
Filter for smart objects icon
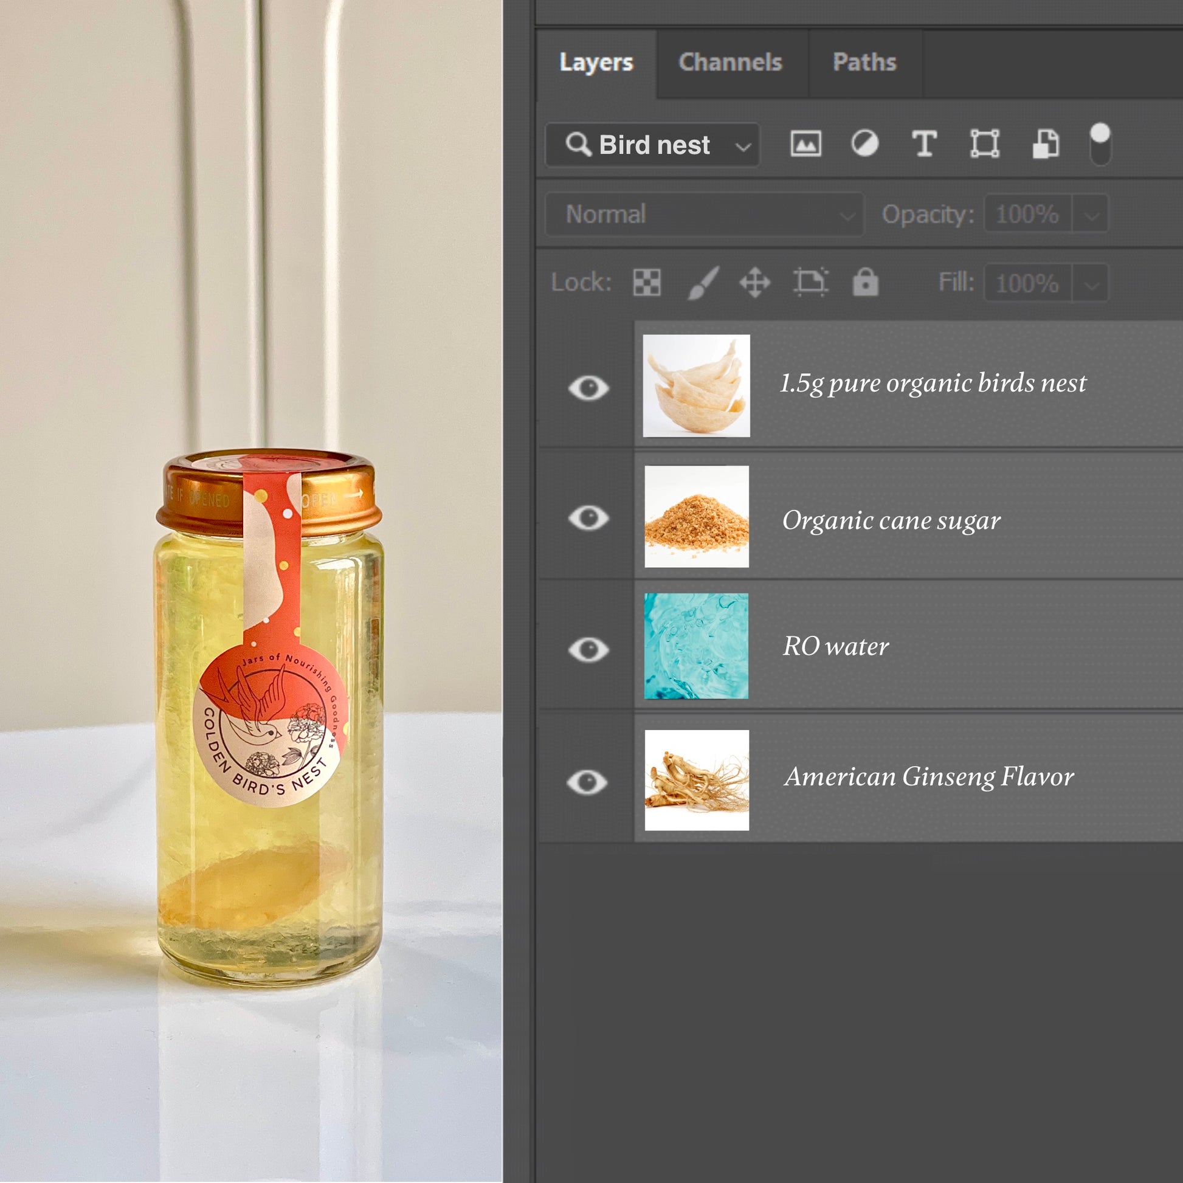click(x=1046, y=144)
